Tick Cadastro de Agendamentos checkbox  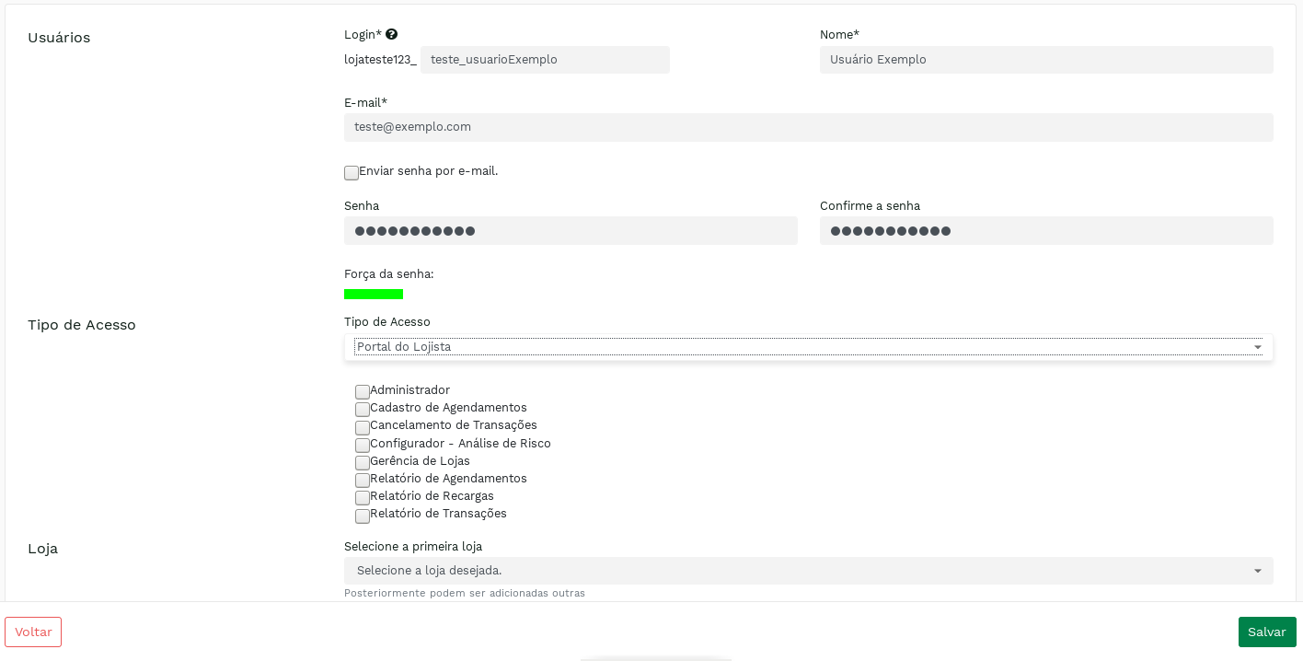363,409
